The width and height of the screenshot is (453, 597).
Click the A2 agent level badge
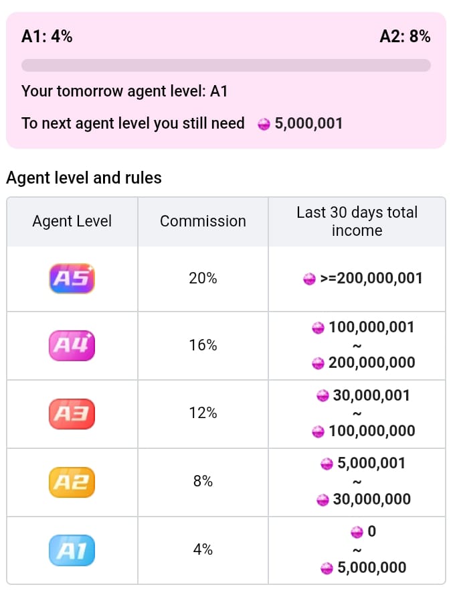point(72,482)
